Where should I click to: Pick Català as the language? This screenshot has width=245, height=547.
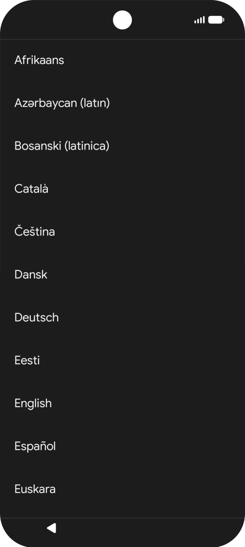tap(31, 189)
